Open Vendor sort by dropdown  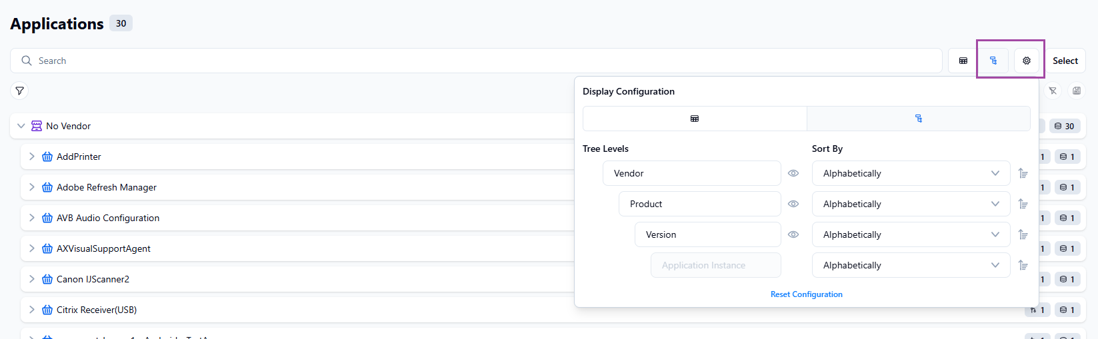point(911,173)
